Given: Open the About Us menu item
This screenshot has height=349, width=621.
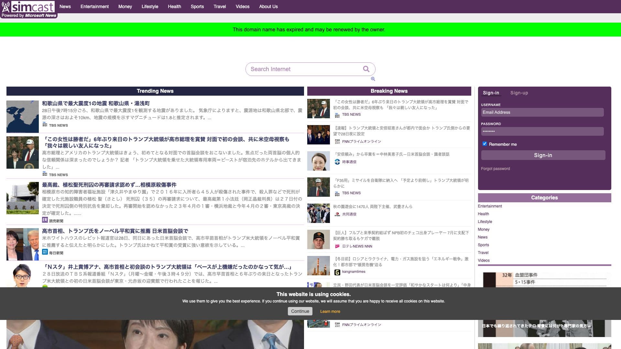Looking at the screenshot, I should coord(268,6).
